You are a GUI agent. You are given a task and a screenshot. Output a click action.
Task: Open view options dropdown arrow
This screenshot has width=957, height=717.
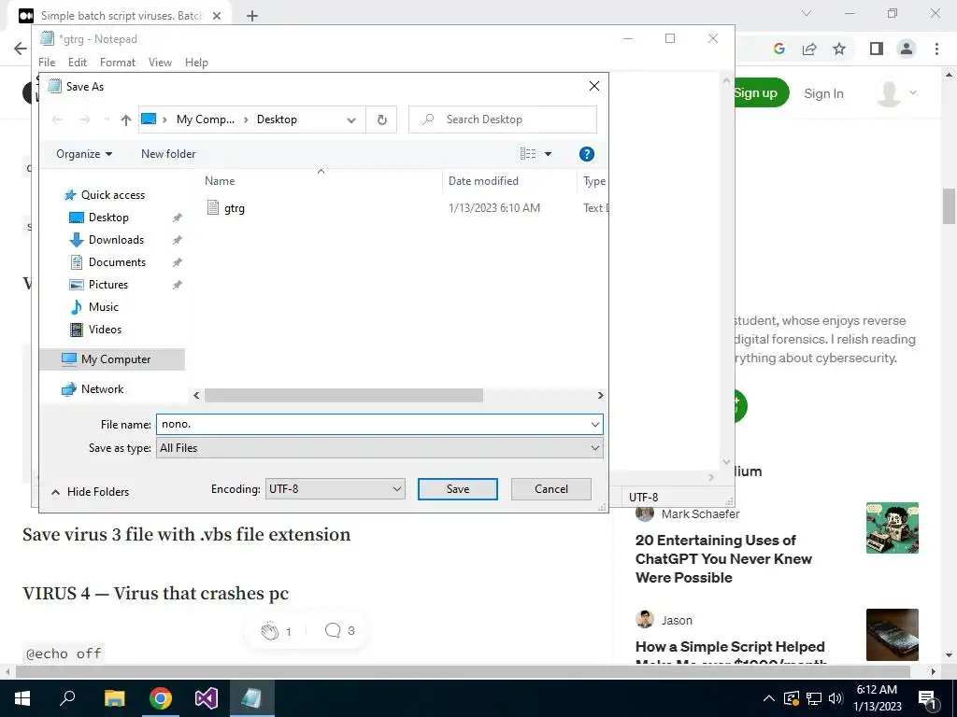click(548, 154)
